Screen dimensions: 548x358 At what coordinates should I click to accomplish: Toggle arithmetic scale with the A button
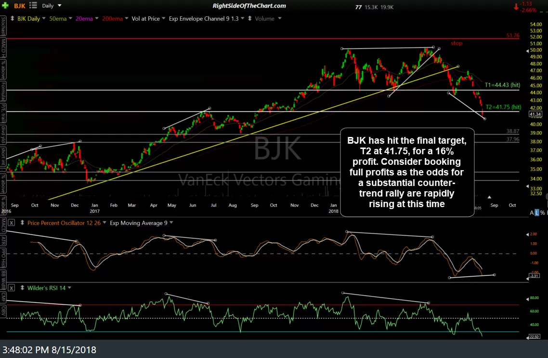coord(532,213)
